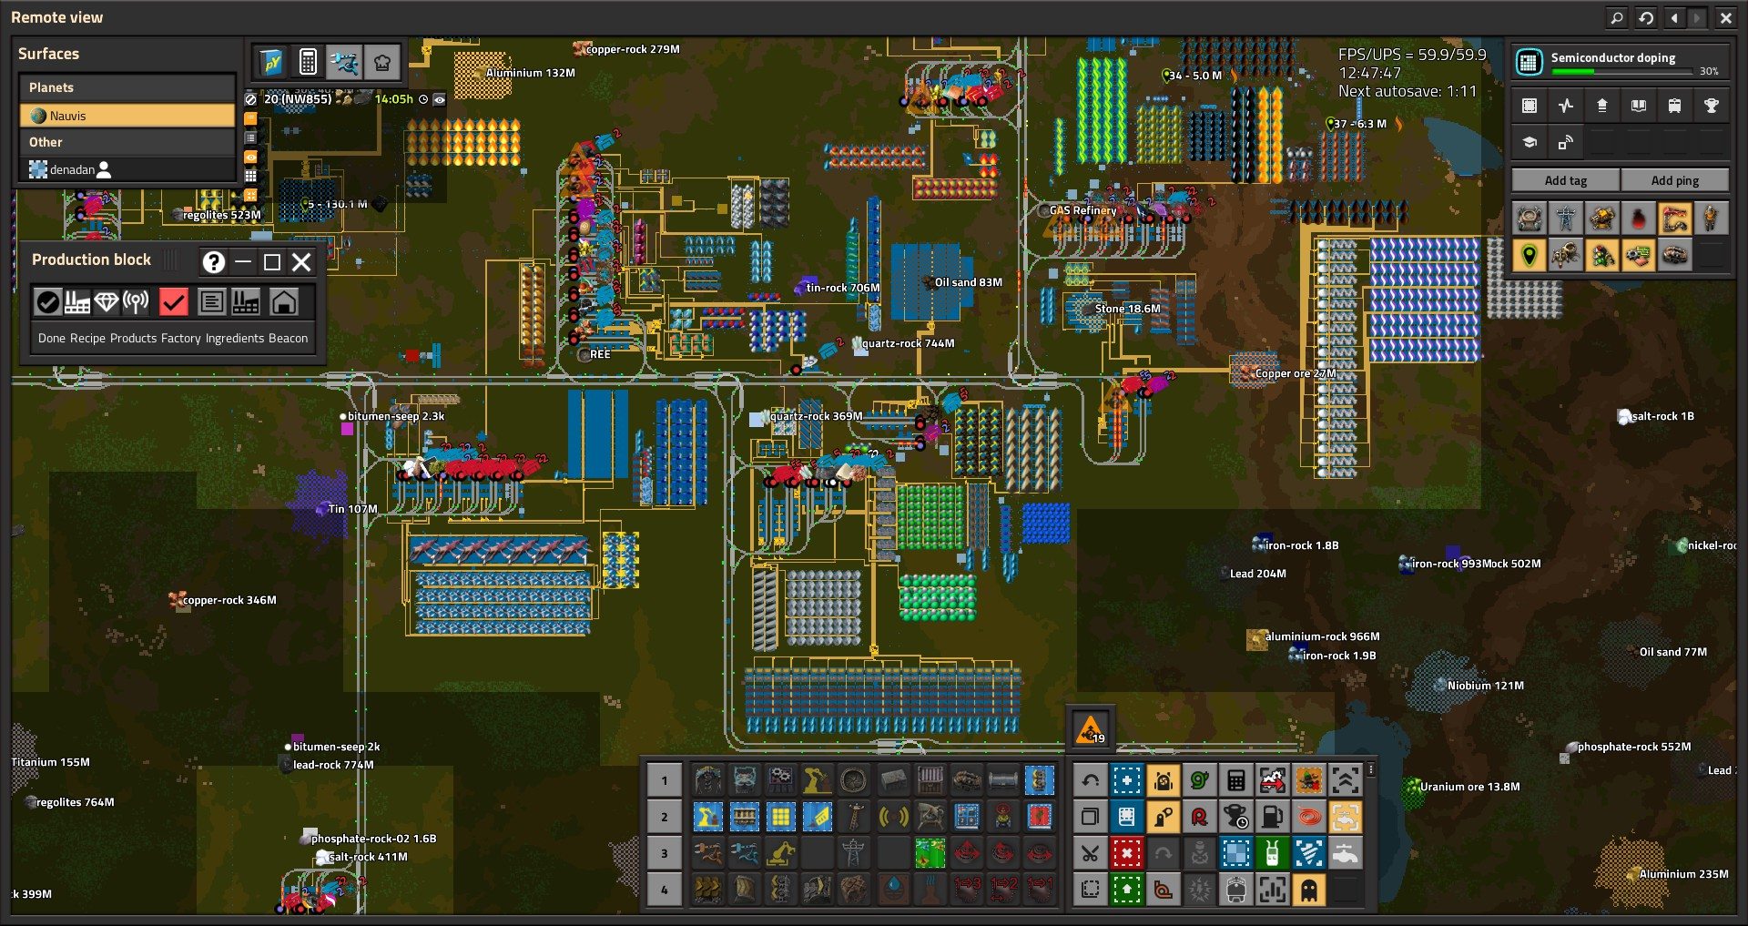Image resolution: width=1748 pixels, height=926 pixels.
Task: Go back with the left arrow button
Action: [1675, 17]
